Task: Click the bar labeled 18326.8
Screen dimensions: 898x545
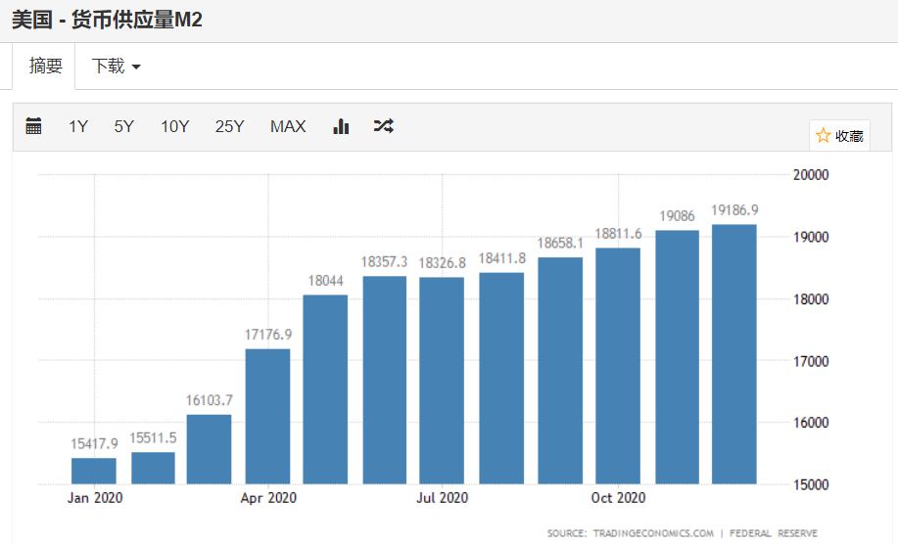Action: (442, 381)
